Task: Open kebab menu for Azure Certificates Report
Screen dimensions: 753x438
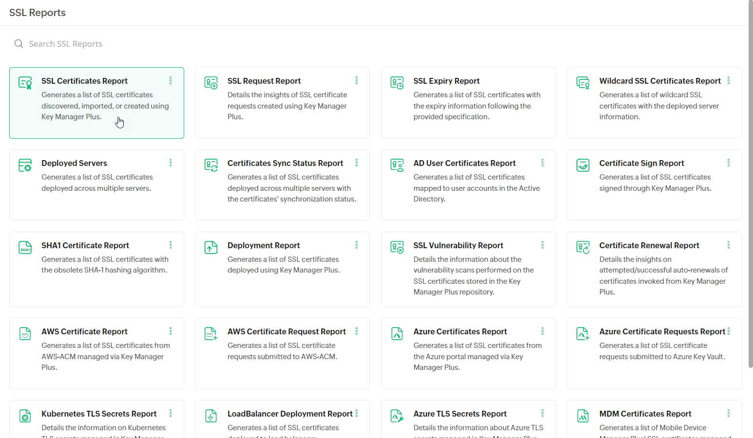Action: (542, 331)
